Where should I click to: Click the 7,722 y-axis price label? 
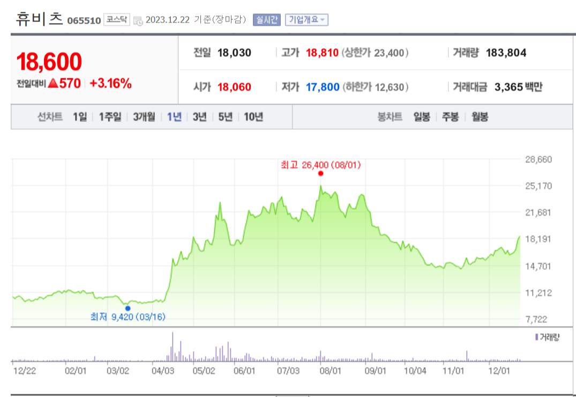tap(536, 319)
